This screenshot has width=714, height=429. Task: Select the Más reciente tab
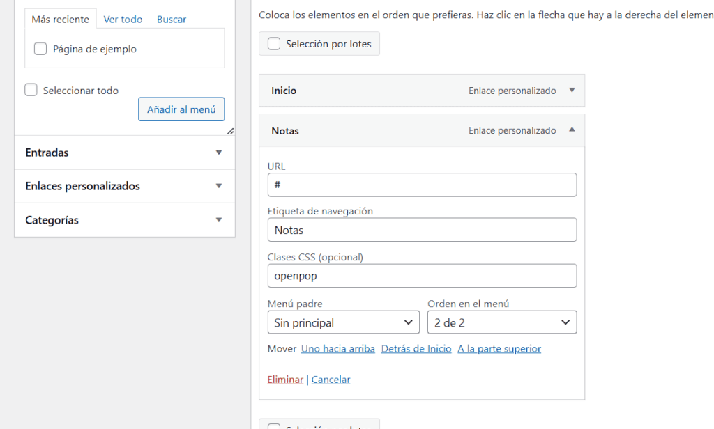(61, 19)
